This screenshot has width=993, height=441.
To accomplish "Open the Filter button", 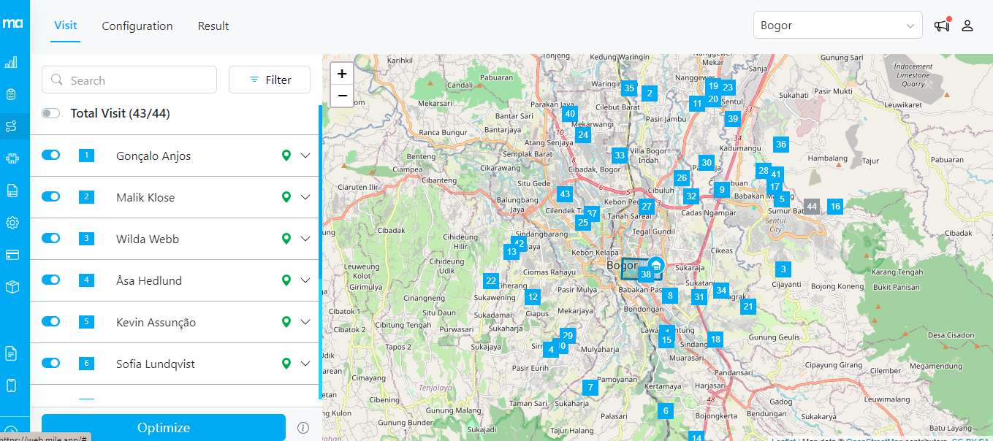I will click(270, 80).
